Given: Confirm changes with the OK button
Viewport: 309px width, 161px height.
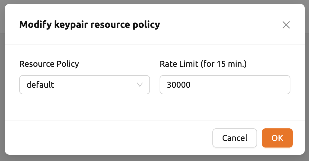Looking at the screenshot, I should coord(277,138).
